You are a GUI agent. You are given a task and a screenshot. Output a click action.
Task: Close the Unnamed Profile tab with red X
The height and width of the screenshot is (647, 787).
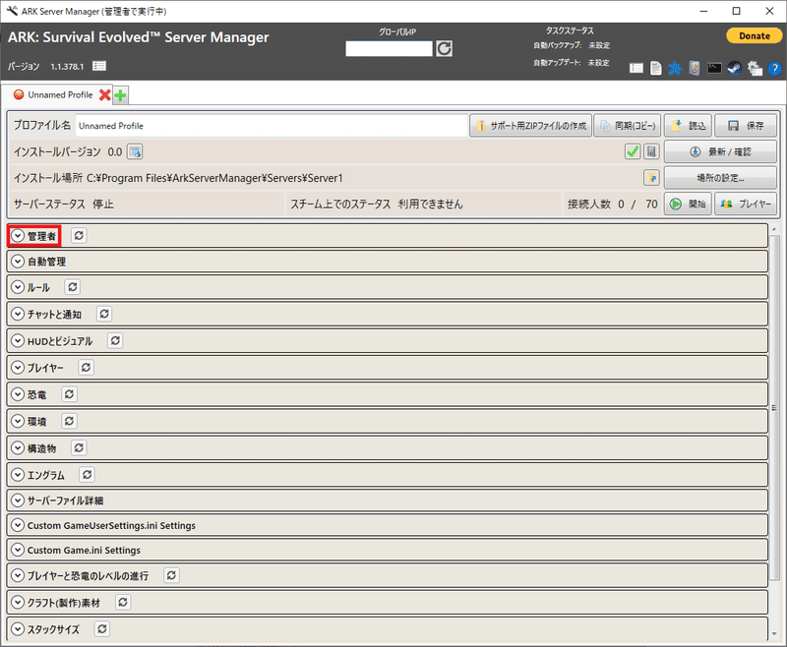(x=104, y=94)
